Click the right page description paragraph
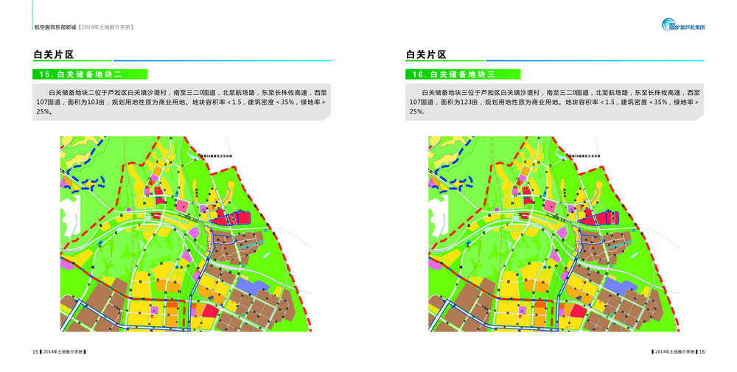The width and height of the screenshot is (737, 372). (x=554, y=102)
